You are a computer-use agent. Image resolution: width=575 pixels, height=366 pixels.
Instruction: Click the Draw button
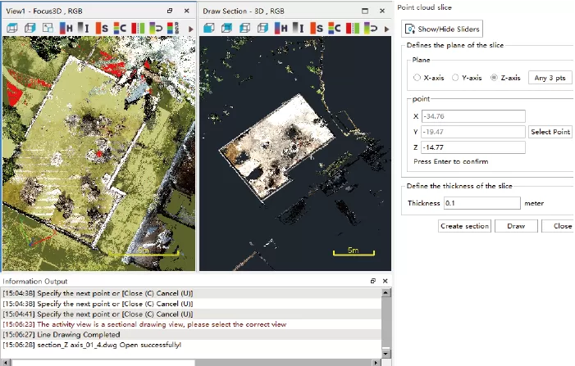tap(516, 226)
